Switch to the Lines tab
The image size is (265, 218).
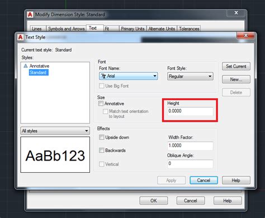[38, 29]
